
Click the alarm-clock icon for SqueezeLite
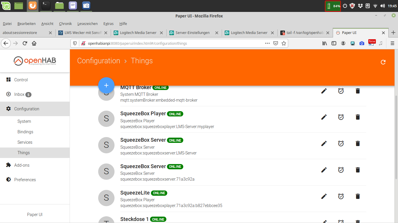pos(341,196)
